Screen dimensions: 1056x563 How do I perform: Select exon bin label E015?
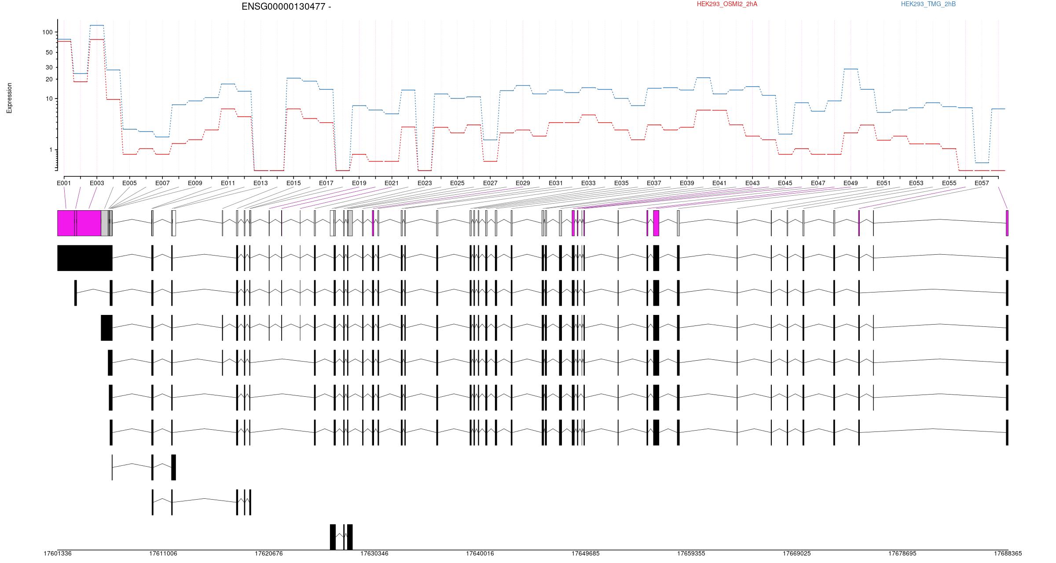pyautogui.click(x=293, y=183)
